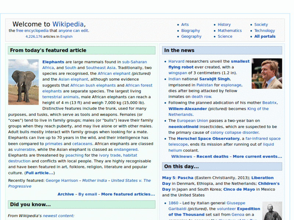This screenshot has height=220, width=294.
Task: Click the African elephant link
Action: click(114, 74)
